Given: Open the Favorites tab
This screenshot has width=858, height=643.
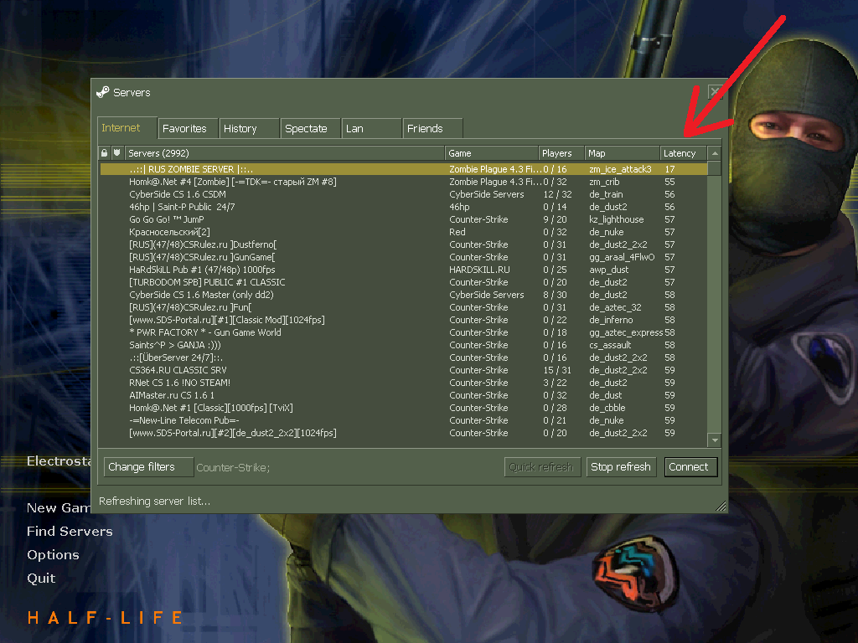Looking at the screenshot, I should pyautogui.click(x=189, y=128).
